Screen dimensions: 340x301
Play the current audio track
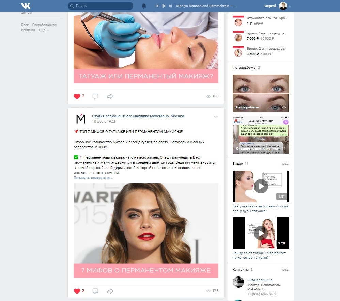click(164, 6)
